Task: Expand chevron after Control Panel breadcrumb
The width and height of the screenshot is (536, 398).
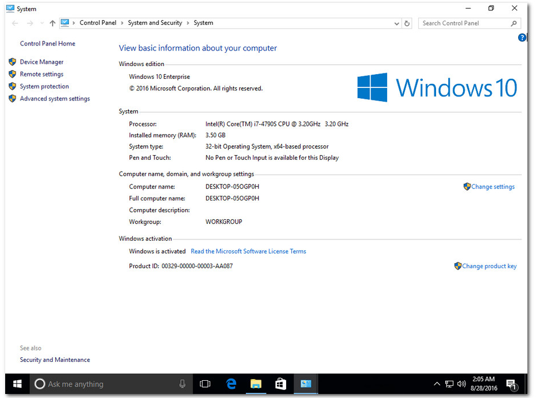Action: point(122,23)
